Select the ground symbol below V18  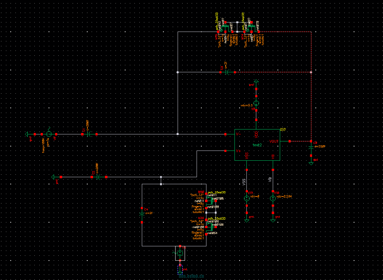273,220
